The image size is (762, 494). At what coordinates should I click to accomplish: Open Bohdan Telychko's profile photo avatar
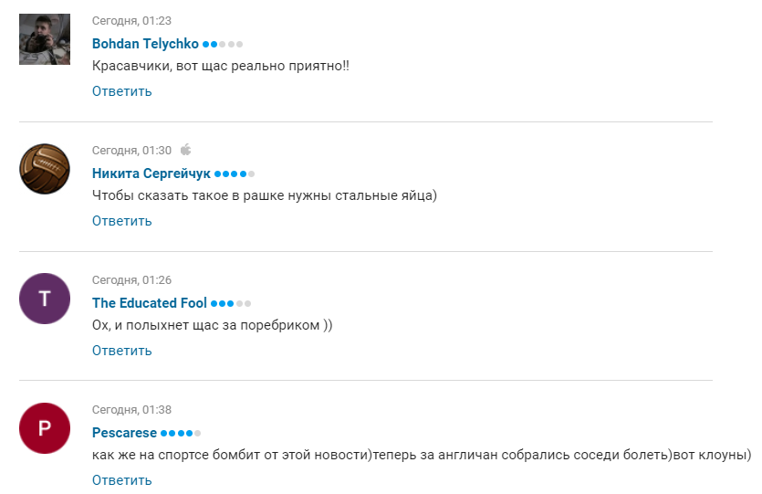pyautogui.click(x=45, y=39)
